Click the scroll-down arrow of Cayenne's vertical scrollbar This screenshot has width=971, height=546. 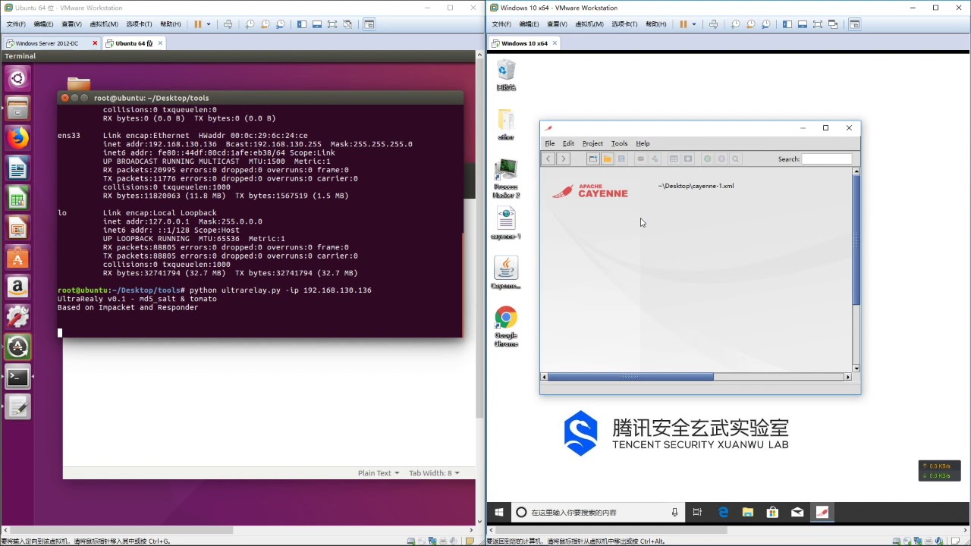856,369
